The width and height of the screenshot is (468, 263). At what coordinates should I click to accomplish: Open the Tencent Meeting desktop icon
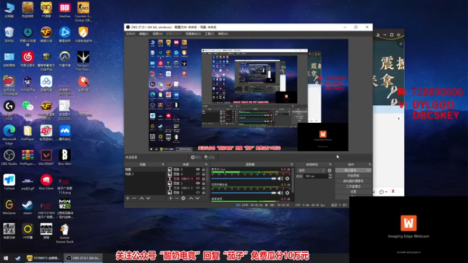click(64, 133)
